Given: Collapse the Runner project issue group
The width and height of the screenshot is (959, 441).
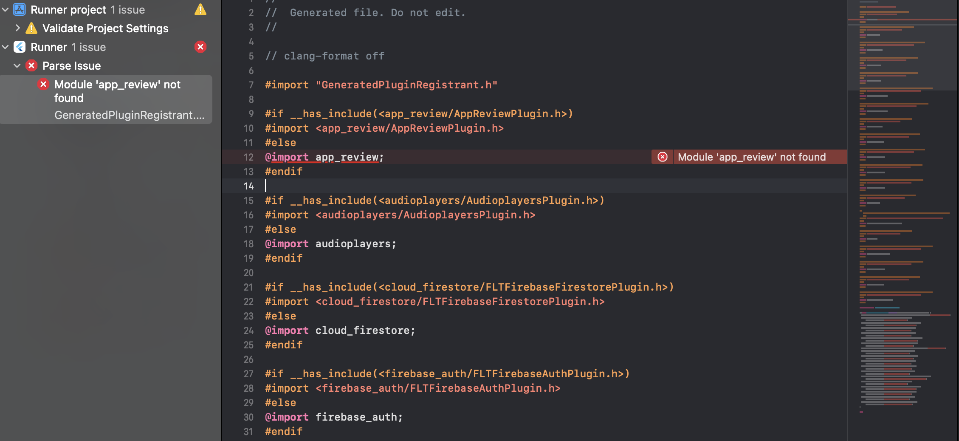Looking at the screenshot, I should pyautogui.click(x=6, y=9).
